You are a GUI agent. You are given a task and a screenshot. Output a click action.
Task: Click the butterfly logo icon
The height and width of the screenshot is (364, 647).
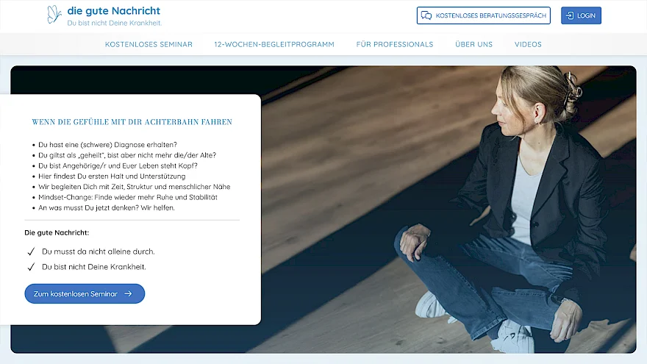(x=54, y=15)
